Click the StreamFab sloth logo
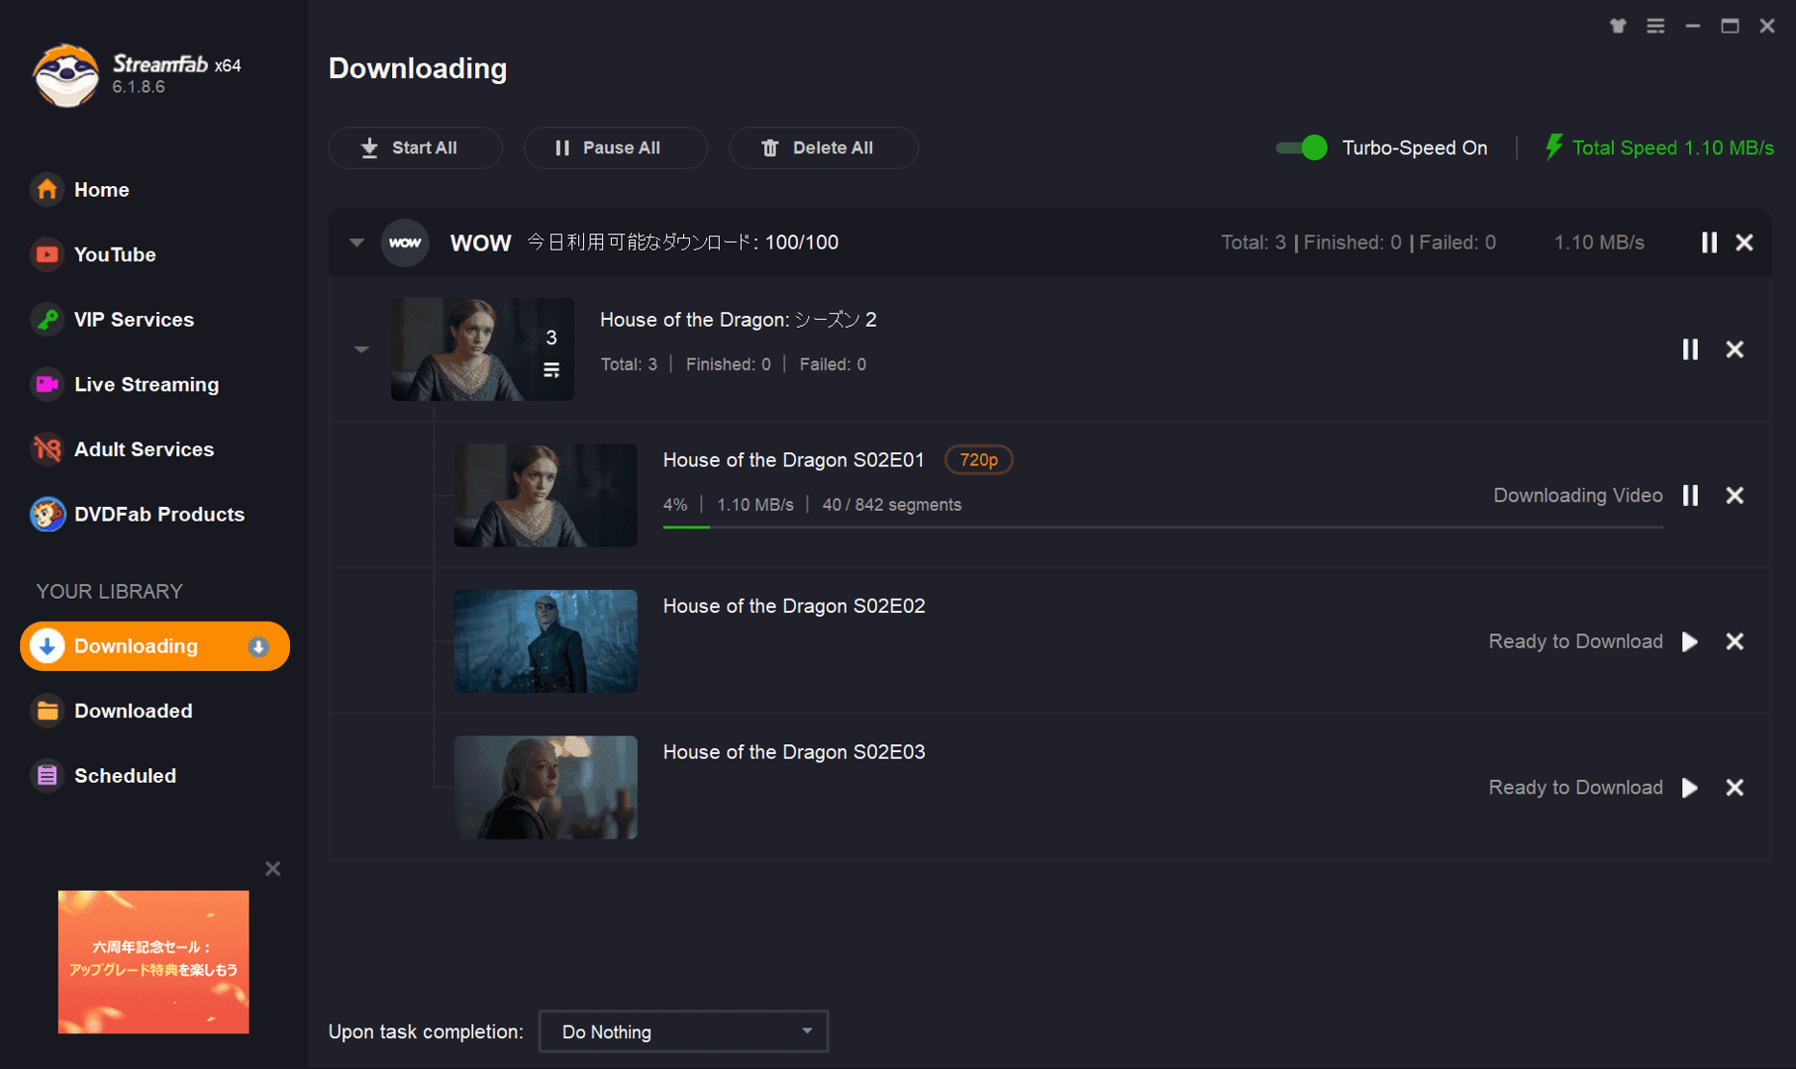The image size is (1796, 1069). coord(65,75)
